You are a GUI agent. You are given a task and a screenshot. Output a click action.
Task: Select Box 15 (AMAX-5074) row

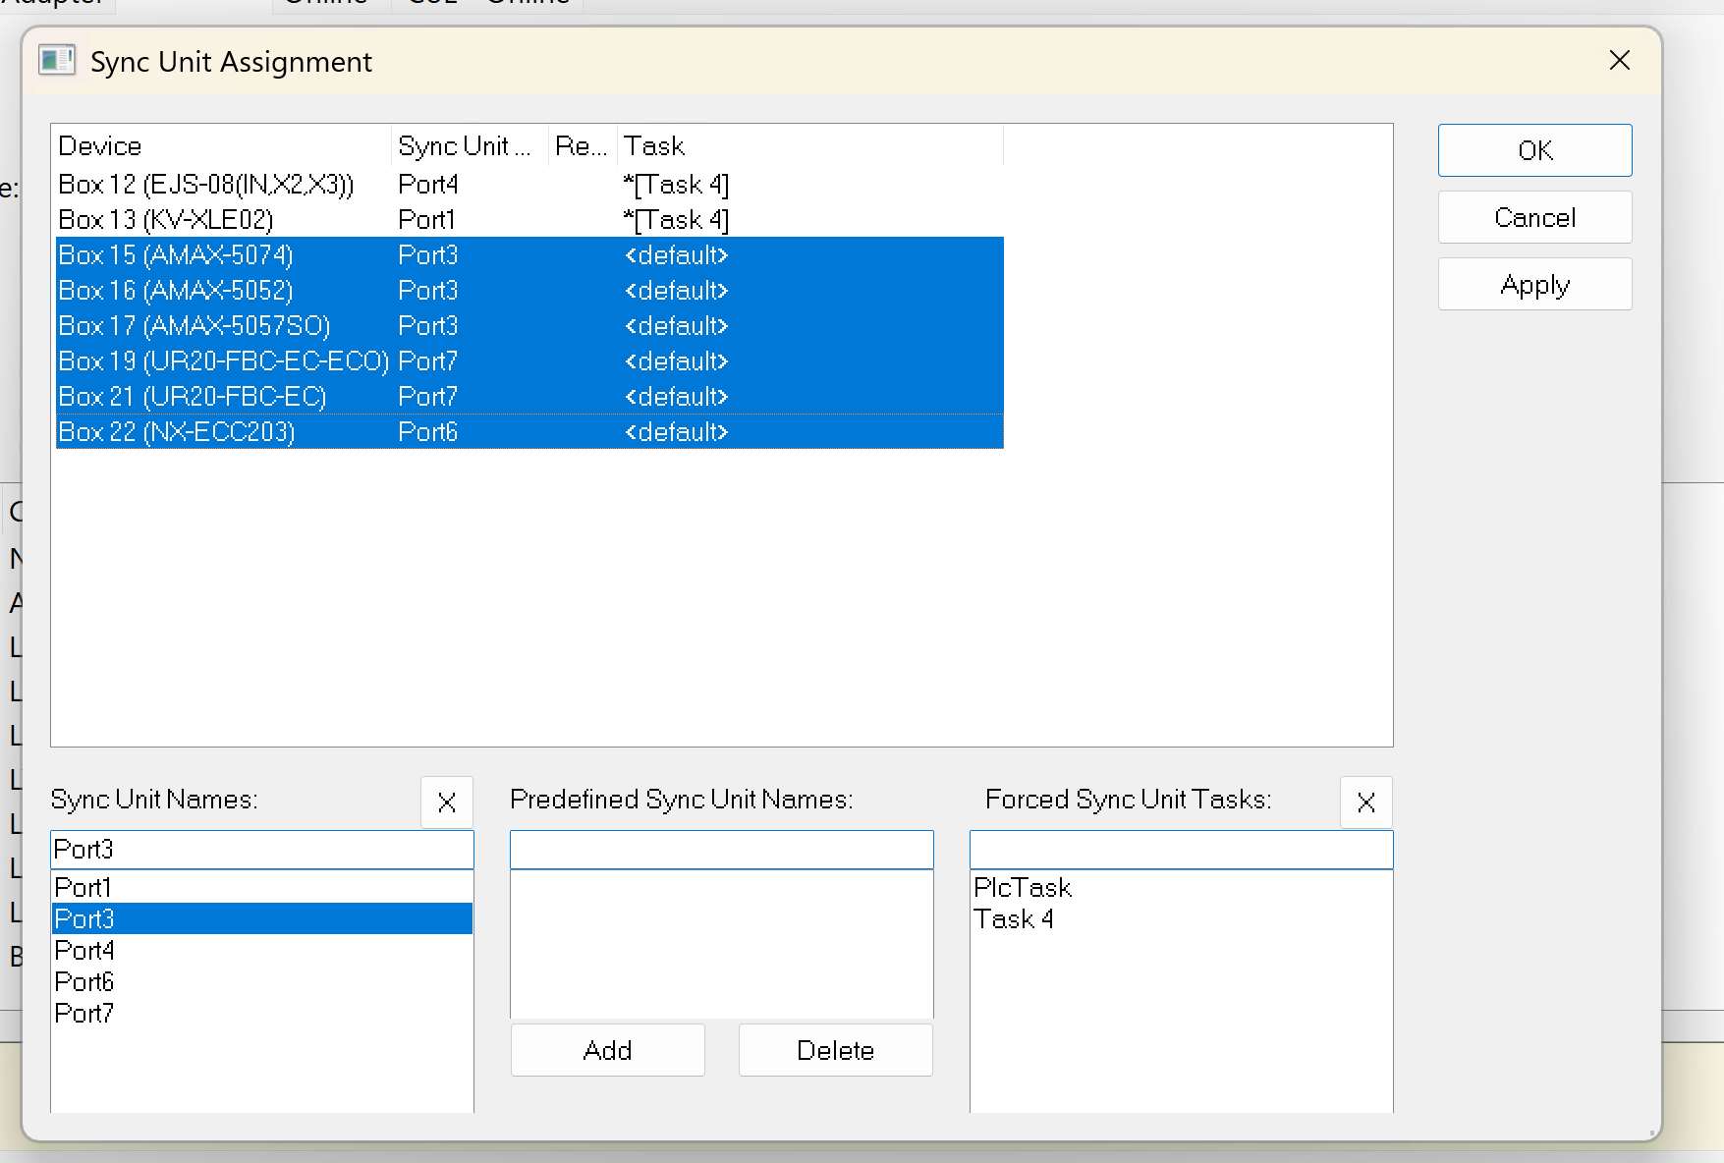(177, 255)
